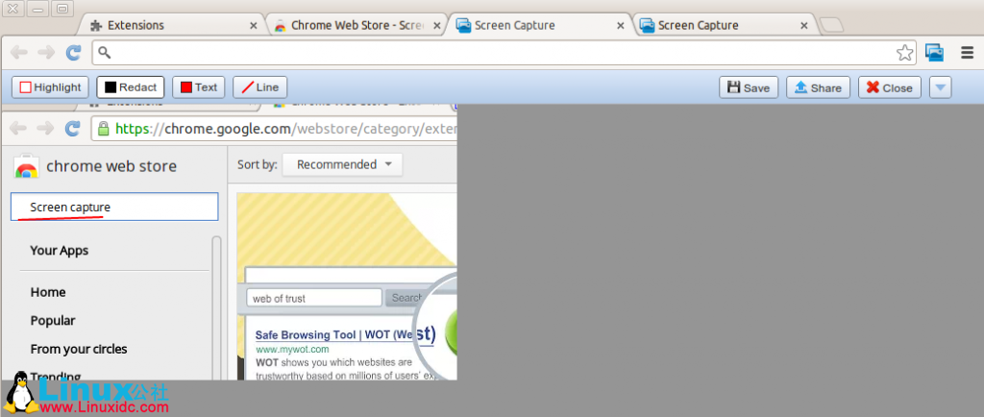The width and height of the screenshot is (984, 417).
Task: Click 'Safe Browsing Tool | WOT' link
Action: tap(345, 335)
